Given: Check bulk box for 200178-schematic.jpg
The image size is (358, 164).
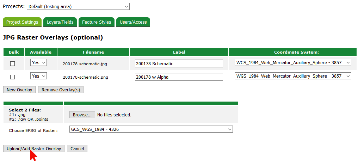Looking at the screenshot, I should pos(13,64).
